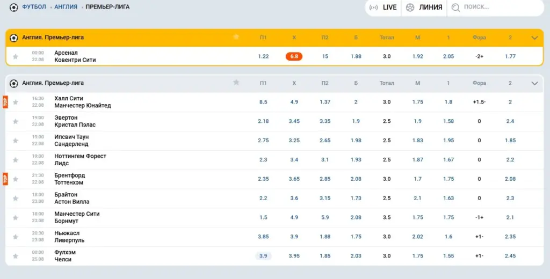Select П2 odds 5.9 for Борнмут
This screenshot has height=279, width=550.
click(325, 218)
